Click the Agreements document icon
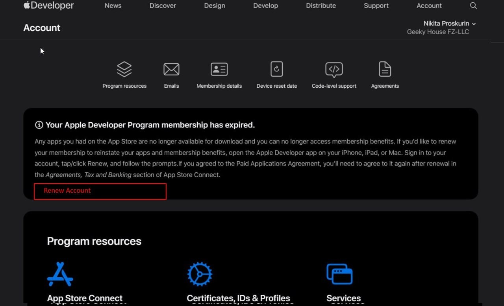 coord(385,69)
